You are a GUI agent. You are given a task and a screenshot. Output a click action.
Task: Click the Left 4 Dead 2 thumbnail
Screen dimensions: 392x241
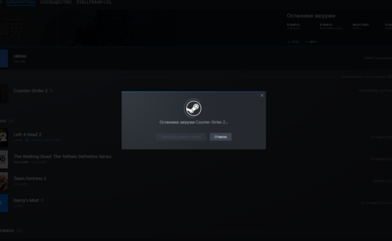[4, 138]
